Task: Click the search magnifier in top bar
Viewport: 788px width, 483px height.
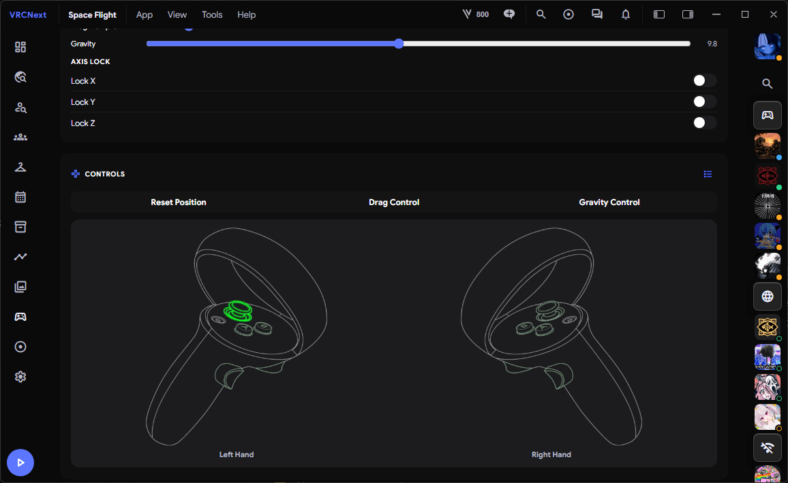Action: (x=541, y=14)
